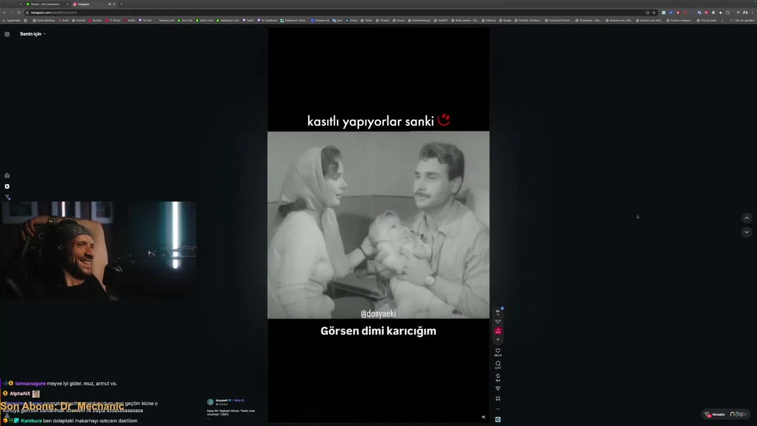Expand the 'Senin için' feed dropdown
The image size is (757, 426).
[x=33, y=34]
